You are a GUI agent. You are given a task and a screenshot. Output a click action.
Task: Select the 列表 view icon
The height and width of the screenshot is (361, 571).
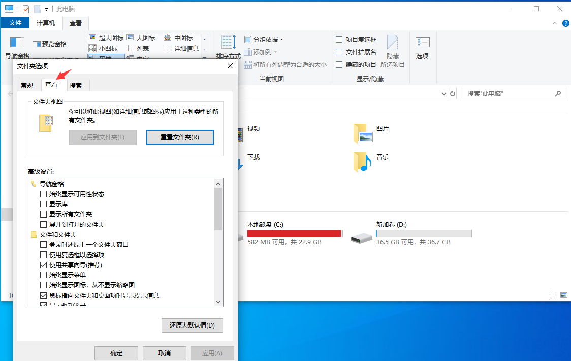click(136, 48)
